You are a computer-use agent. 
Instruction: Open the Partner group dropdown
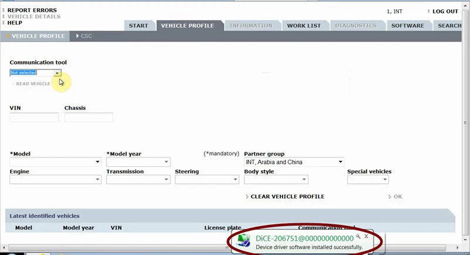click(294, 162)
